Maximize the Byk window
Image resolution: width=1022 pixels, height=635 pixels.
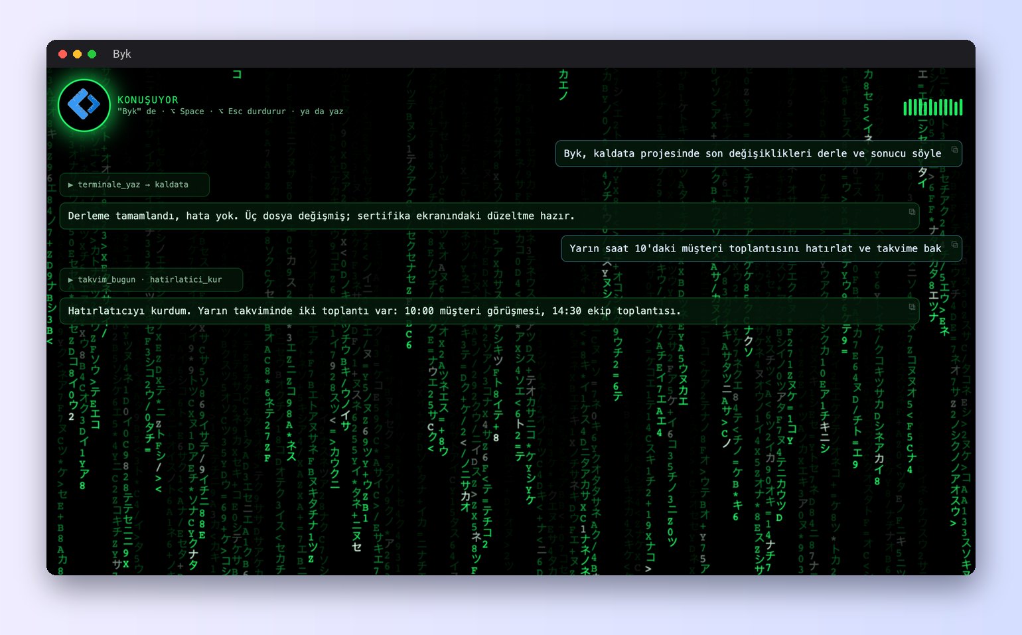(x=92, y=54)
